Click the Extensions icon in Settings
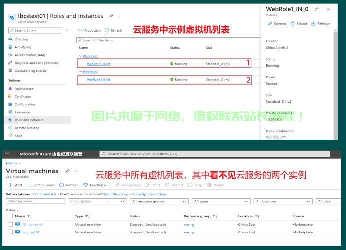Viewport: 346px width, 250px height. click(10, 112)
